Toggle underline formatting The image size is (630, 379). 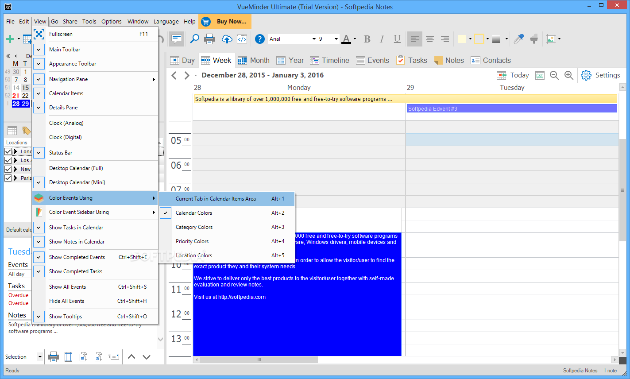[x=397, y=39]
